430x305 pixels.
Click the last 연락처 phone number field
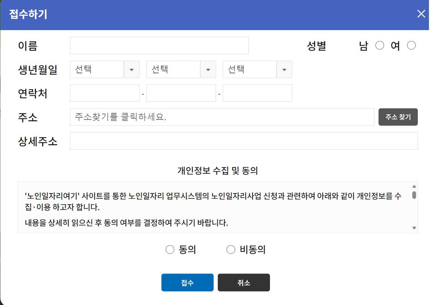(x=257, y=93)
